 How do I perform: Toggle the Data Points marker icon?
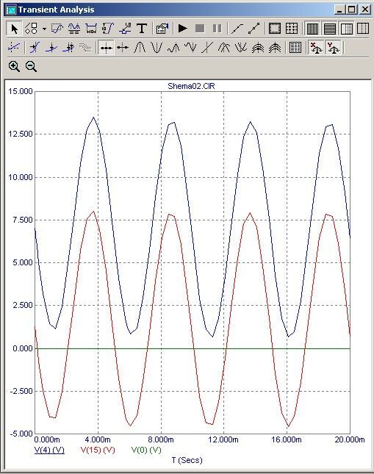click(237, 29)
